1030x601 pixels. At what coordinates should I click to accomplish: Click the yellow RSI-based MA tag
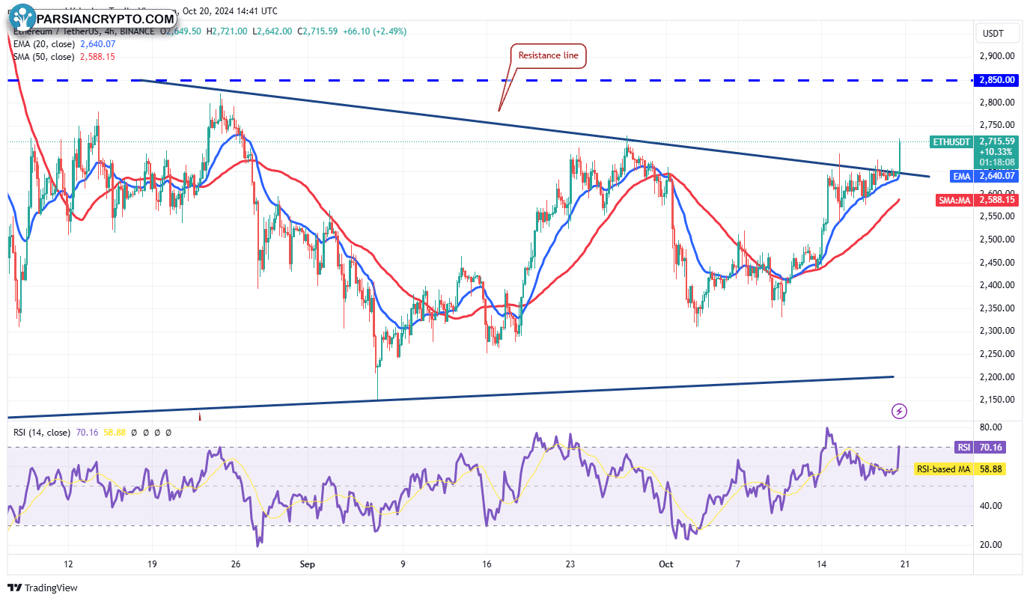943,469
